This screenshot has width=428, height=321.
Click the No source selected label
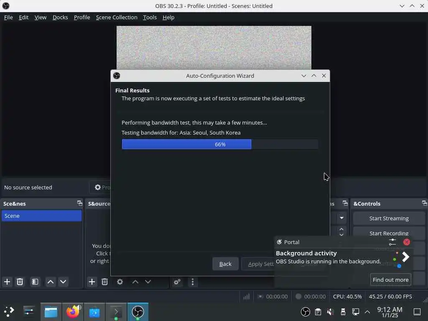[28, 187]
